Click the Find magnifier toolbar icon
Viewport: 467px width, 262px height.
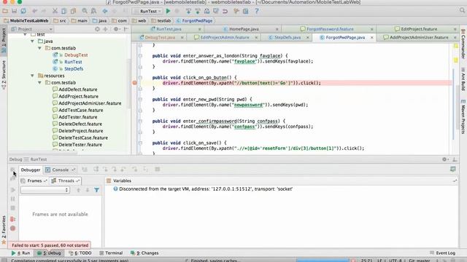pyautogui.click(x=85, y=12)
